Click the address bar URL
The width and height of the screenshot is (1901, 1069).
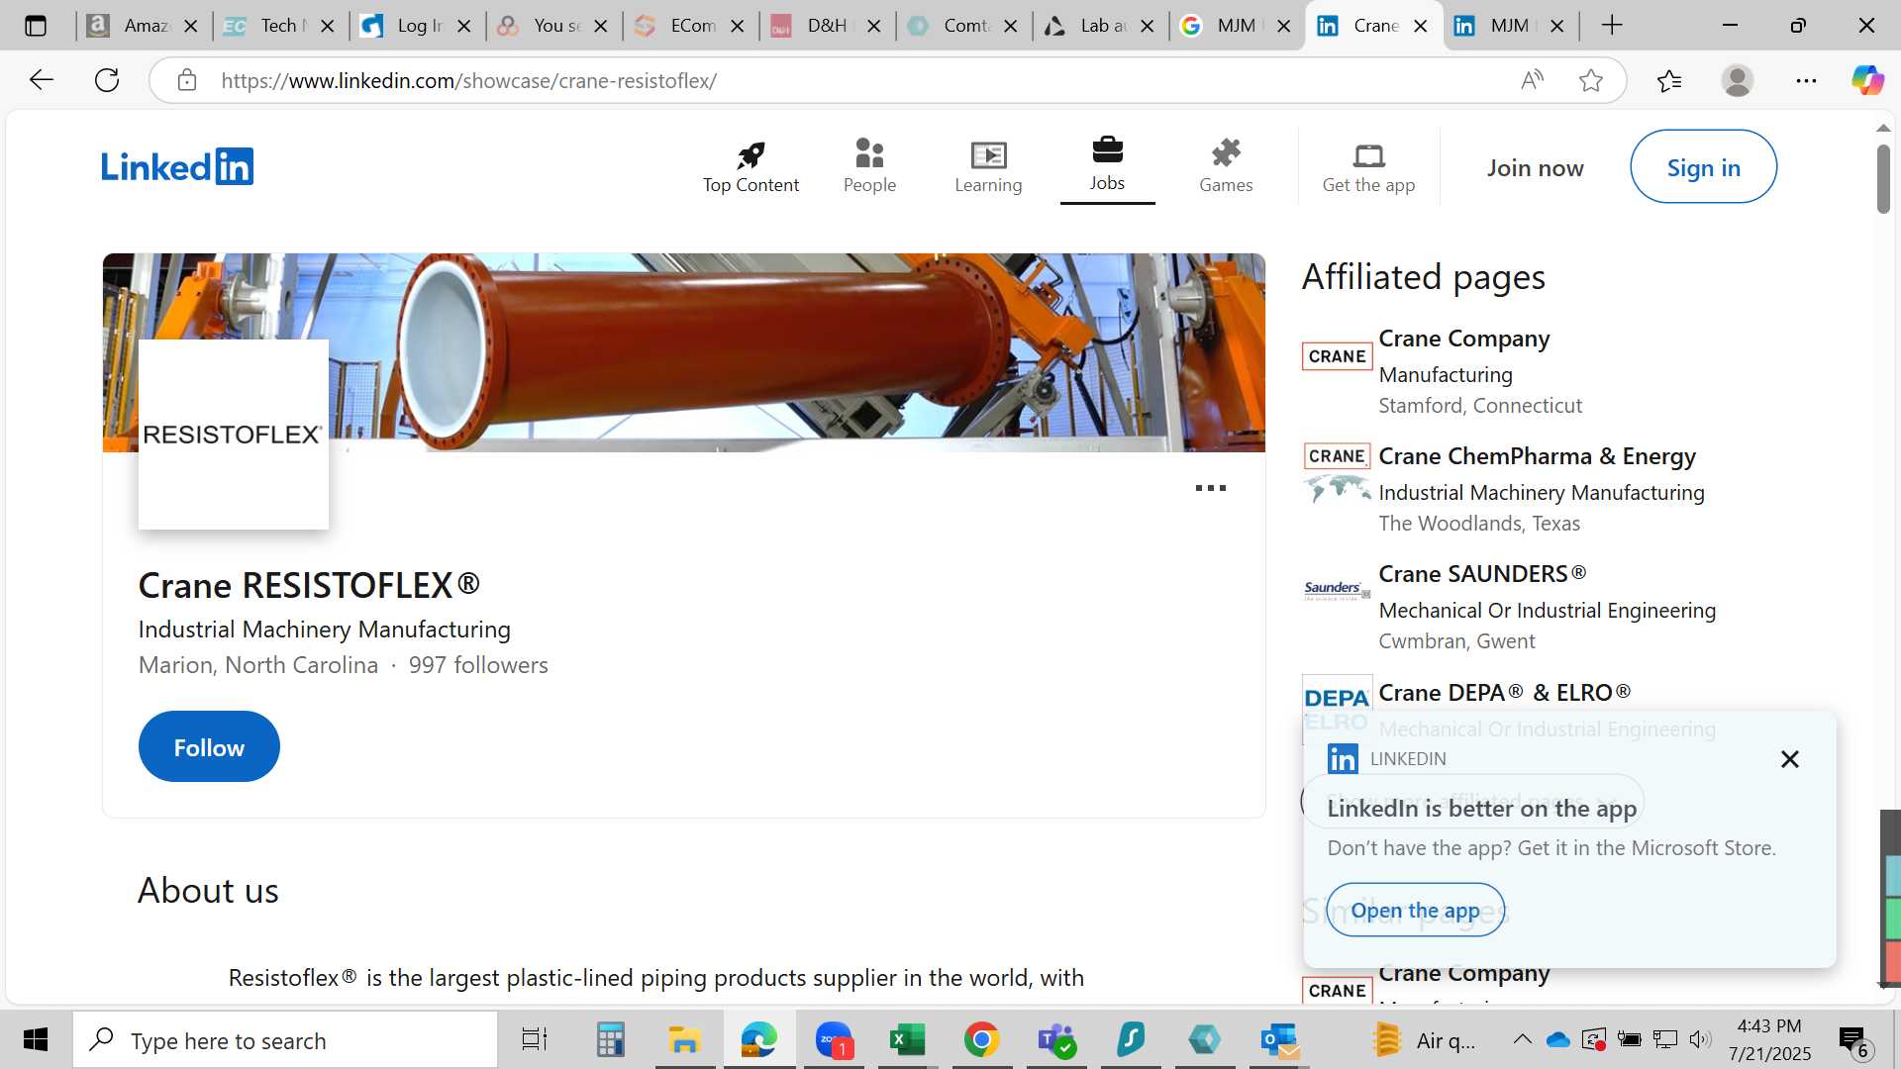468,80
